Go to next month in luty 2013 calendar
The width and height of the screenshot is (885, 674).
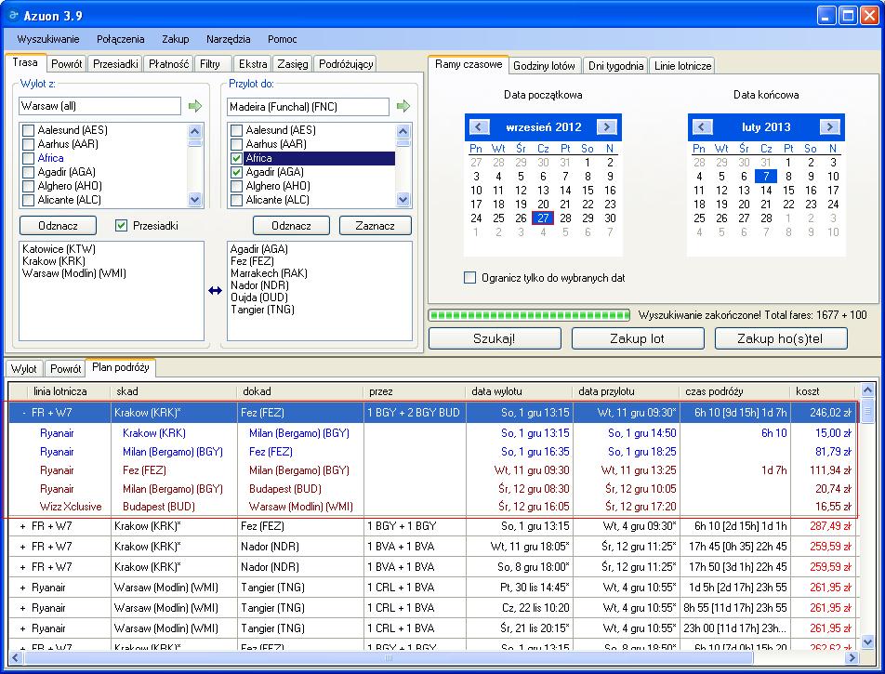[x=829, y=127]
